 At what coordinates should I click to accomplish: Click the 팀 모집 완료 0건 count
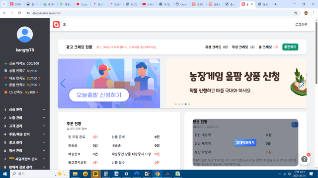click(95, 137)
